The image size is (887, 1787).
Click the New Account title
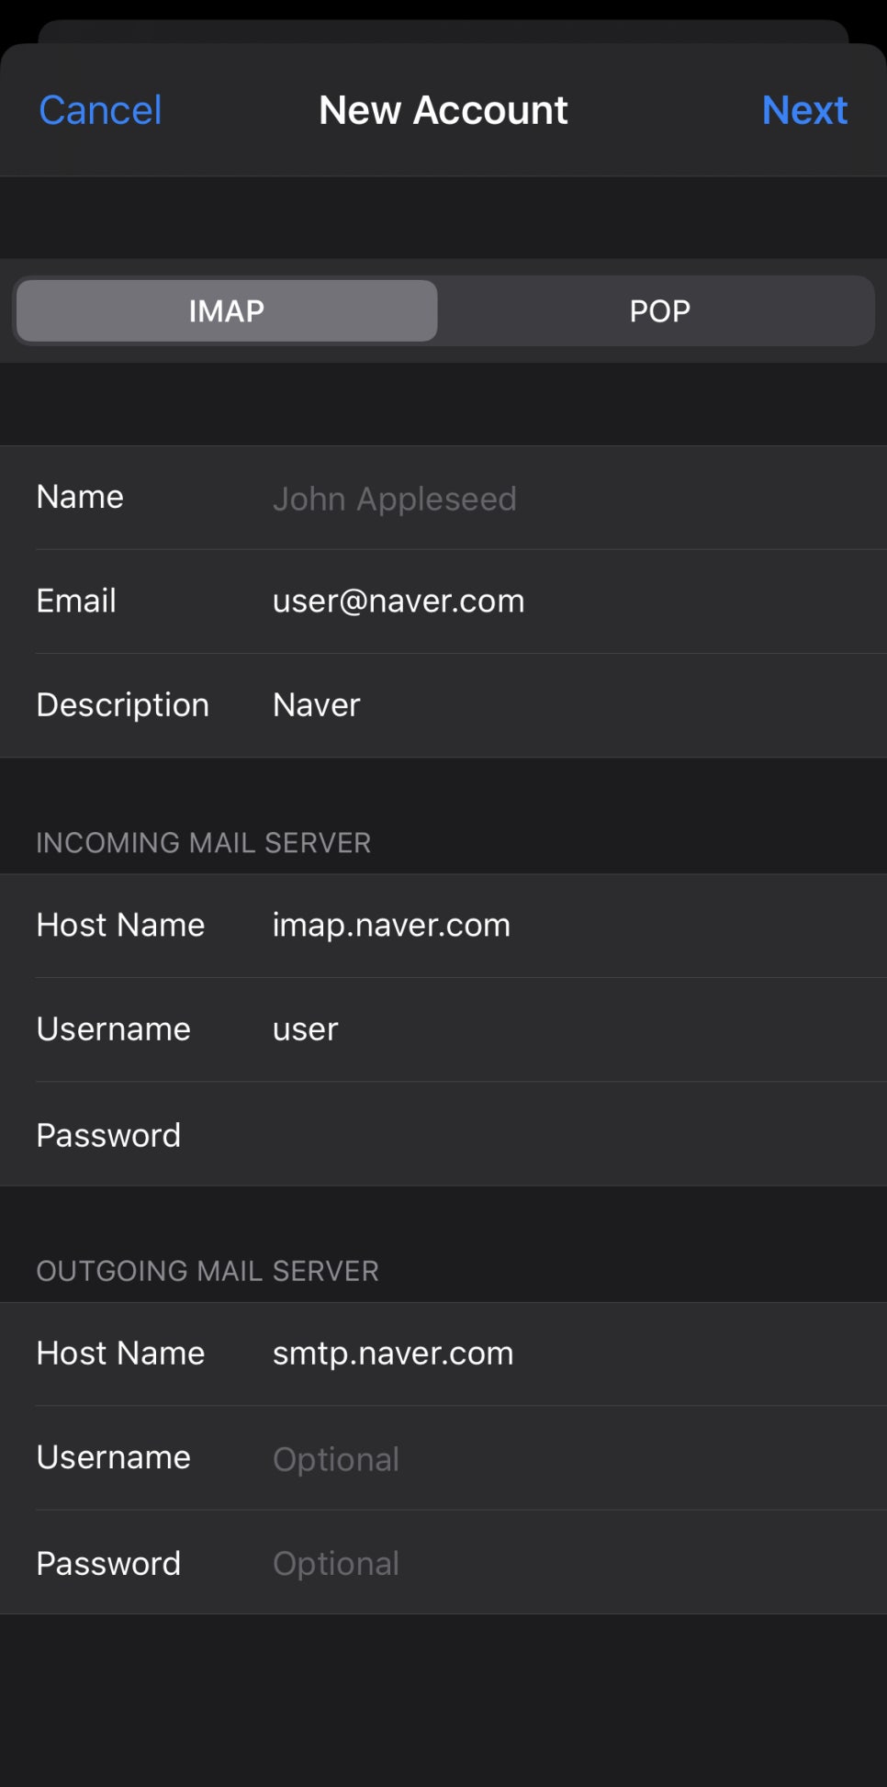pos(443,110)
